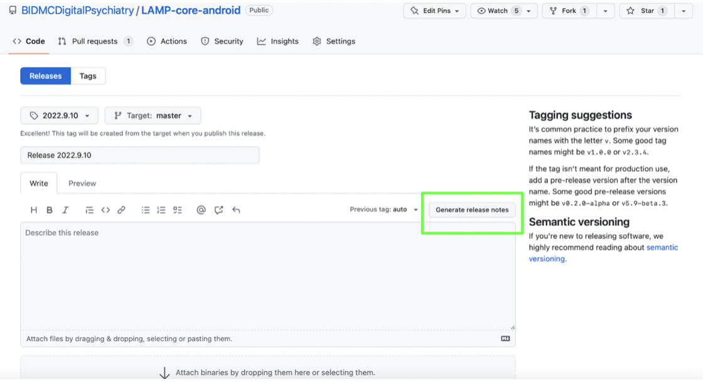This screenshot has height=384, width=713.
Task: Open the 2022.9.10 tag dropdown
Action: point(59,115)
